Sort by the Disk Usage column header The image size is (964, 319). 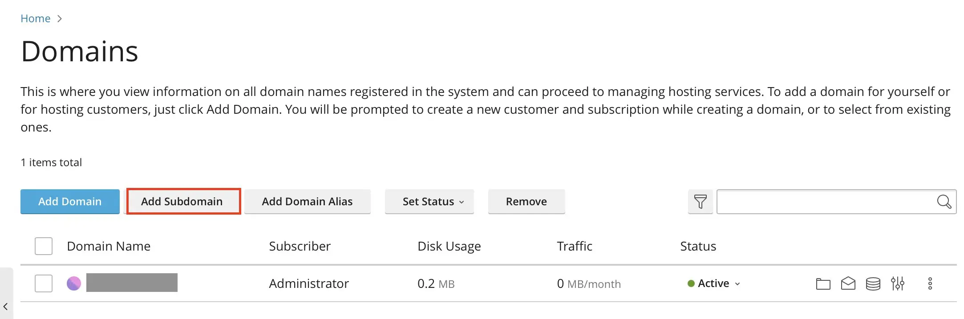pyautogui.click(x=449, y=246)
